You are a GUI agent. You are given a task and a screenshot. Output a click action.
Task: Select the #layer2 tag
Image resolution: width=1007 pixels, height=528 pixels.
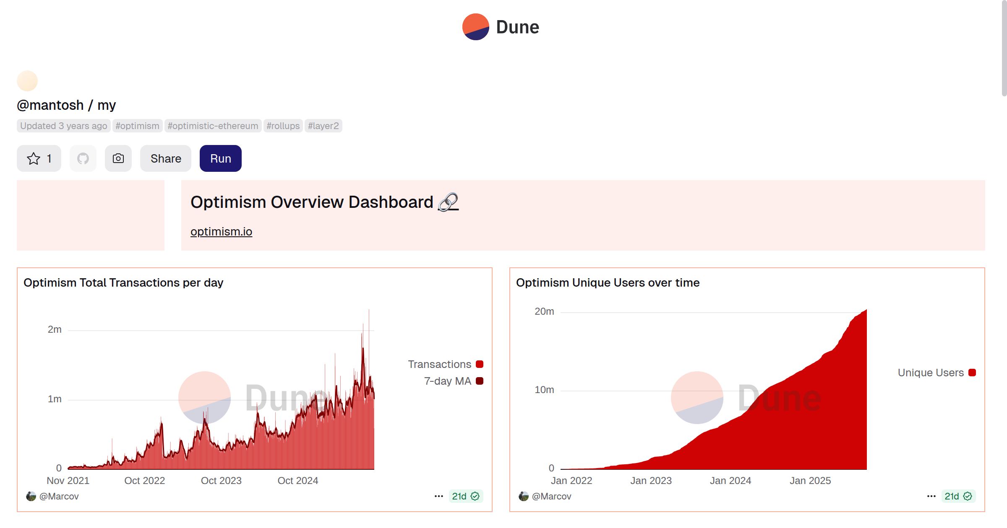(x=323, y=126)
